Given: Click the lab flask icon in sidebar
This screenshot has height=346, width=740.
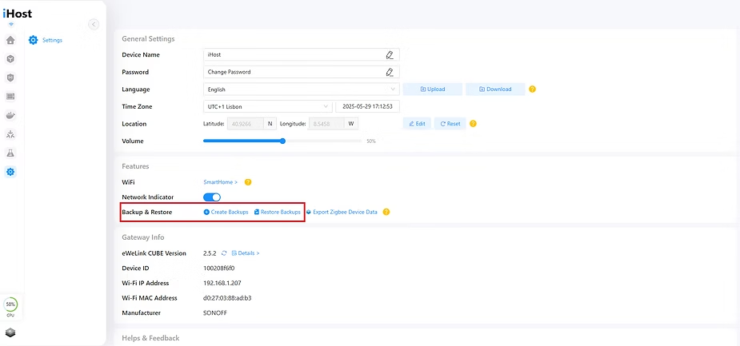Looking at the screenshot, I should click(x=10, y=153).
